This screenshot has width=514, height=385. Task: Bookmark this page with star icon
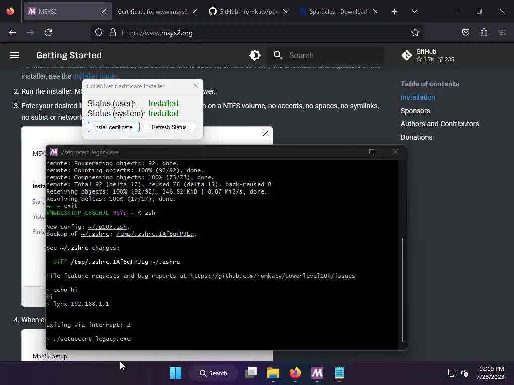point(415,32)
